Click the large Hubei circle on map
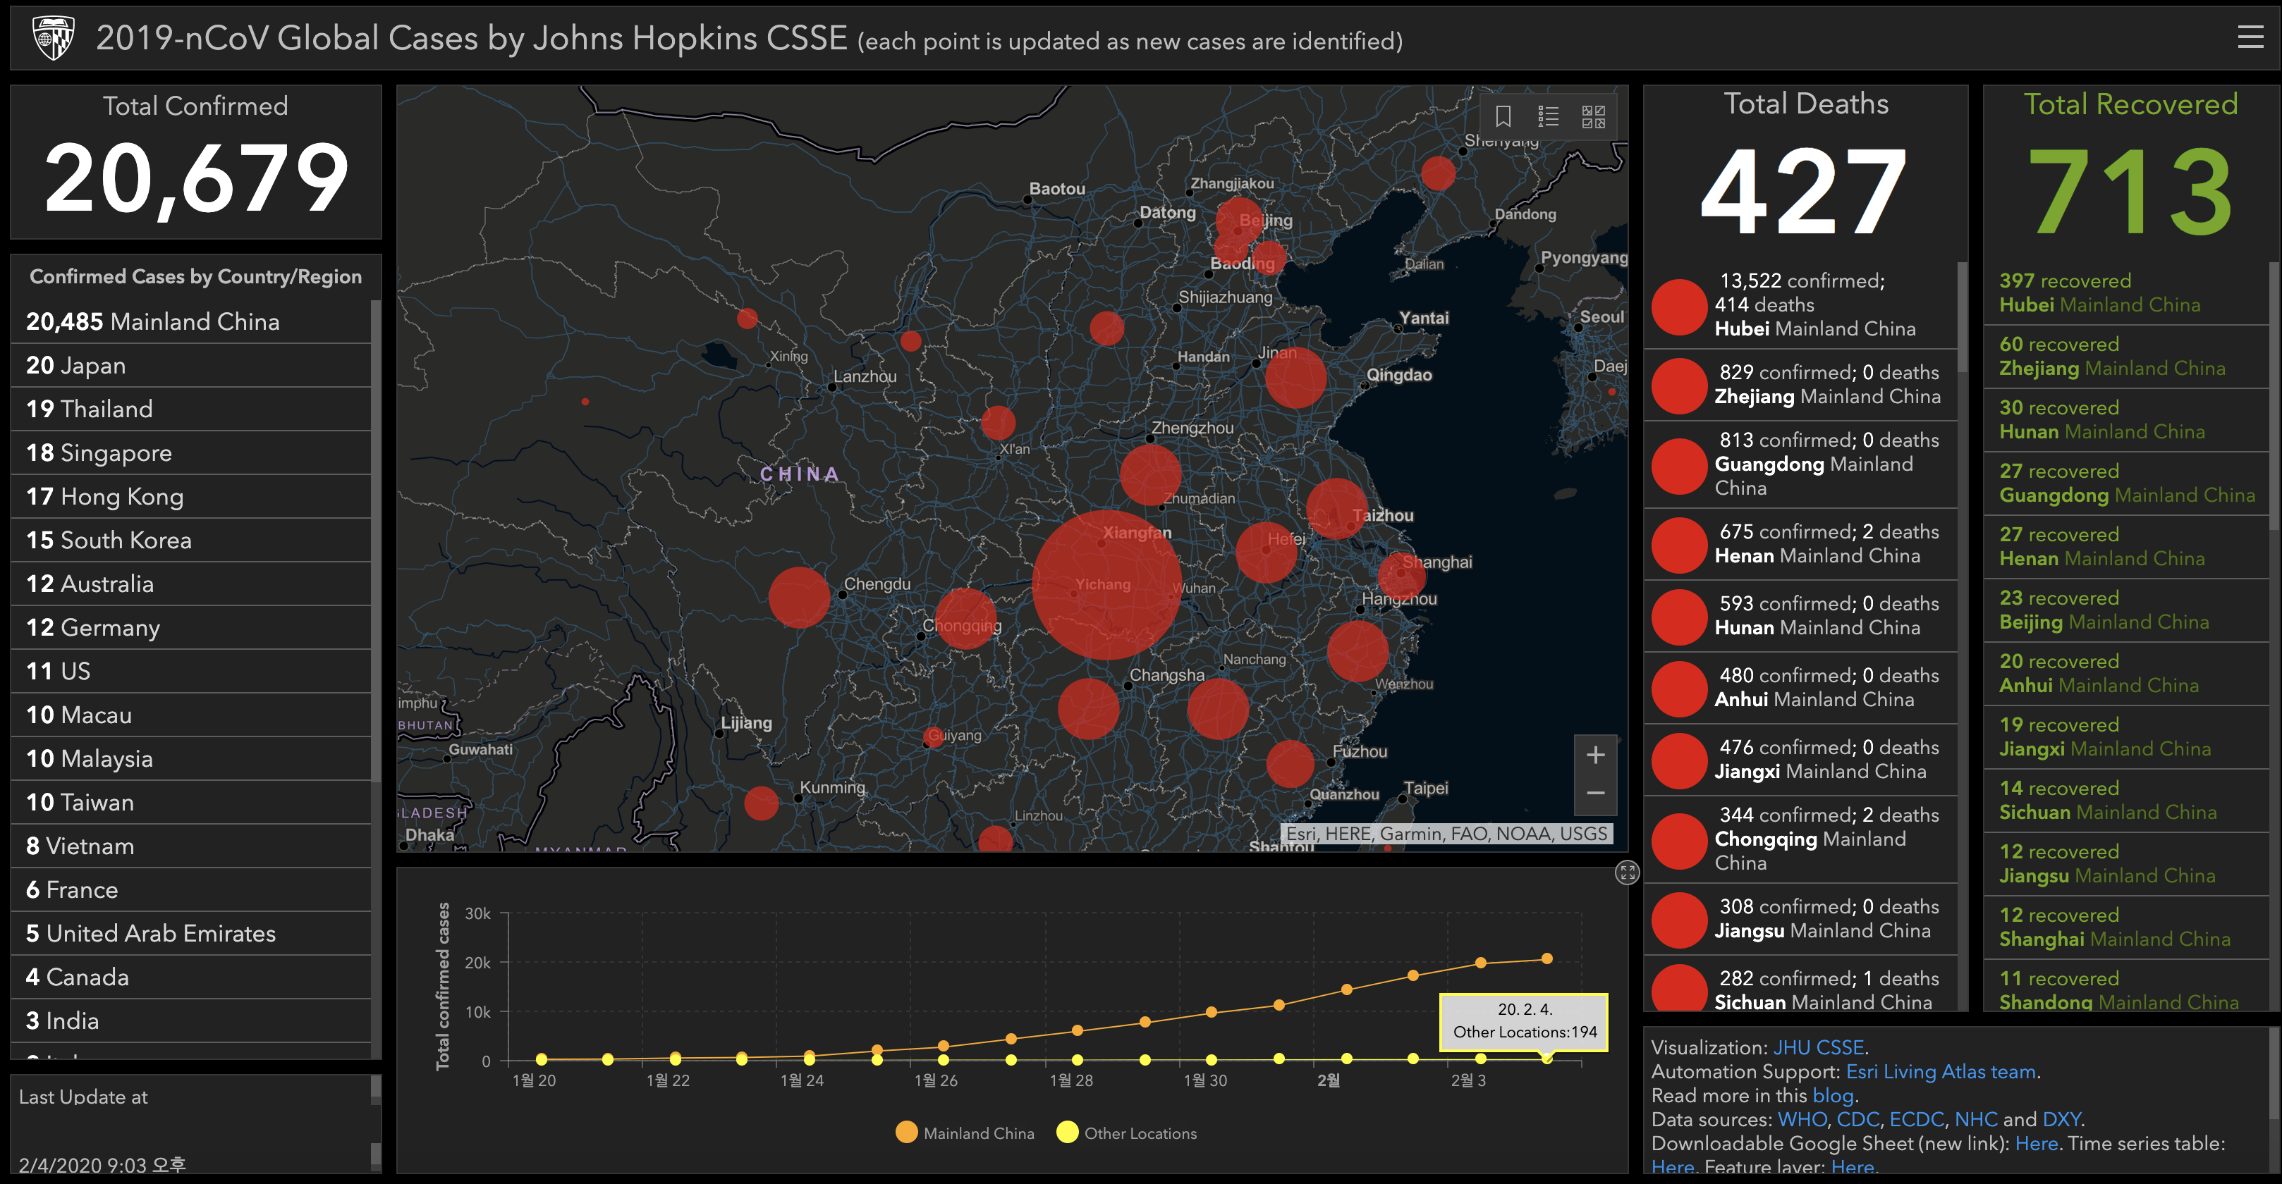This screenshot has height=1184, width=2282. [x=1106, y=584]
